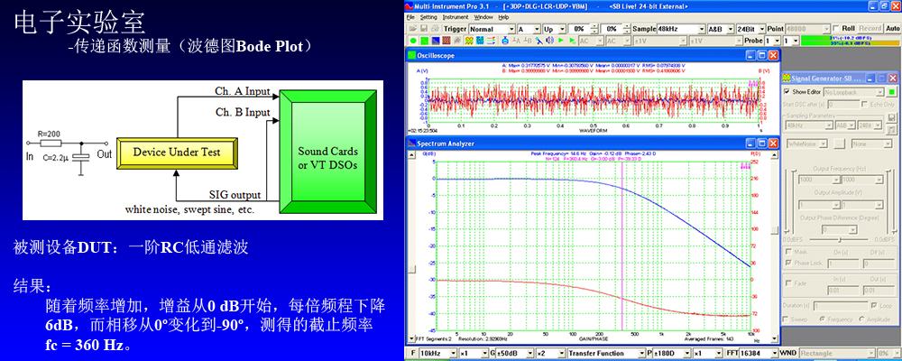Image resolution: width=902 pixels, height=361 pixels.
Task: Toggle the Show Editor checkbox
Action: (787, 91)
